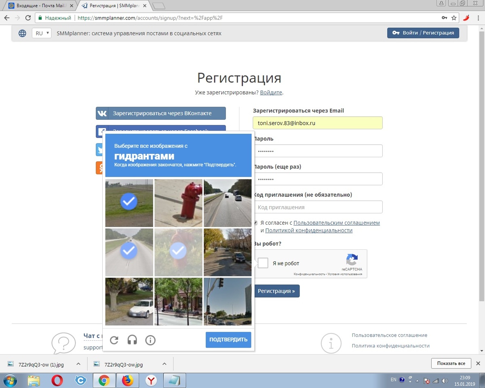The width and height of the screenshot is (485, 388).
Task: Open Windows Explorer from the taskbar
Action: [34, 380]
